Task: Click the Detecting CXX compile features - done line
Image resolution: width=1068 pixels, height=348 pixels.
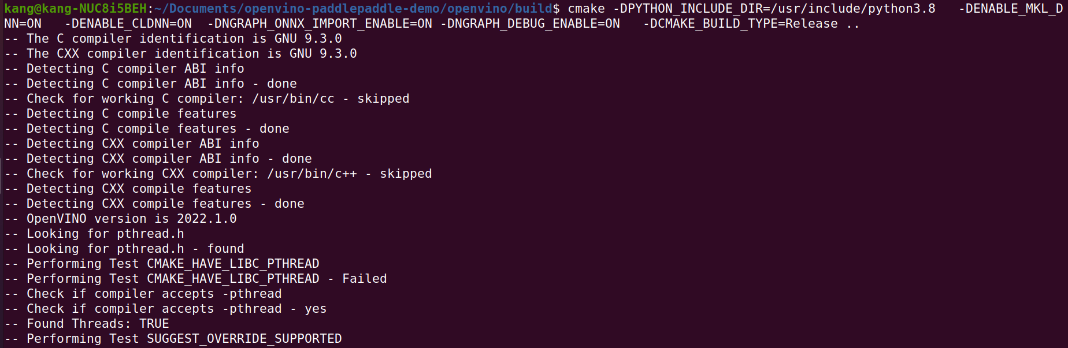Action: coord(154,204)
